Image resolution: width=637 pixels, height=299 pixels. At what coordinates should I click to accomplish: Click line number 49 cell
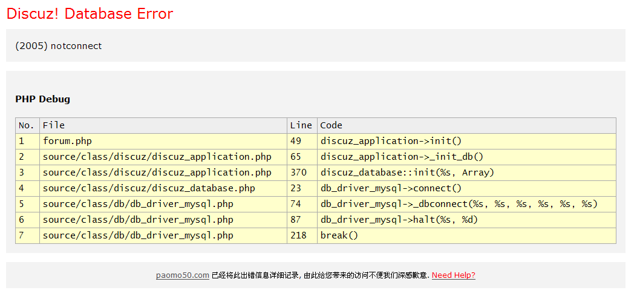coord(302,142)
